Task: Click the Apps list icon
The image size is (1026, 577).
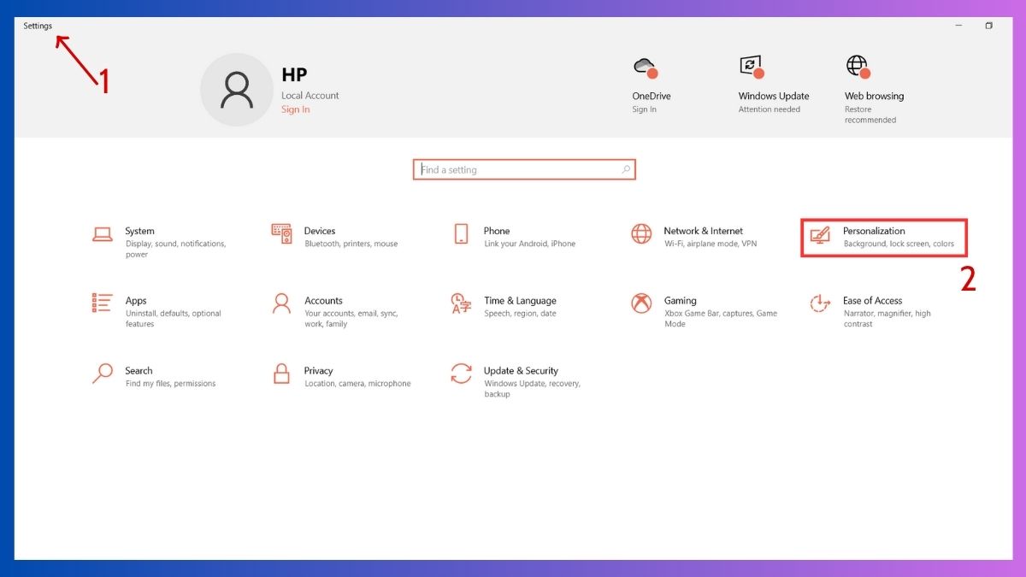Action: pyautogui.click(x=103, y=303)
